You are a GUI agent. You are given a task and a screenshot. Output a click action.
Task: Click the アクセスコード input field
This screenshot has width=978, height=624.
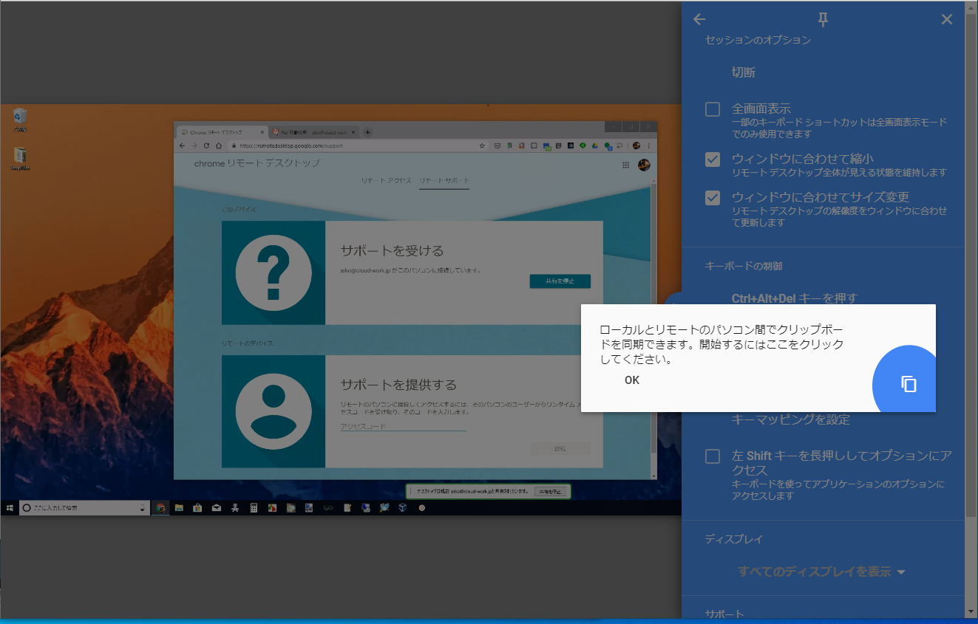click(403, 426)
